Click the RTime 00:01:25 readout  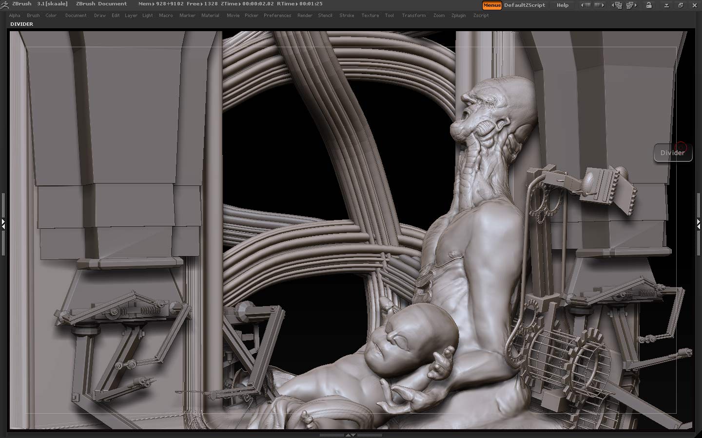(300, 4)
